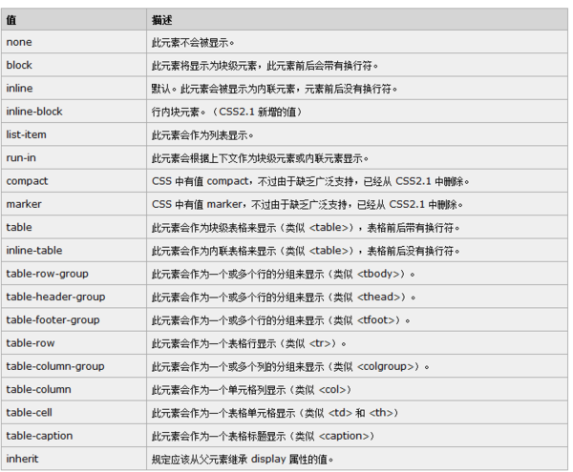Click the description about inheriting display 属性
573x472 pixels.
[243, 460]
